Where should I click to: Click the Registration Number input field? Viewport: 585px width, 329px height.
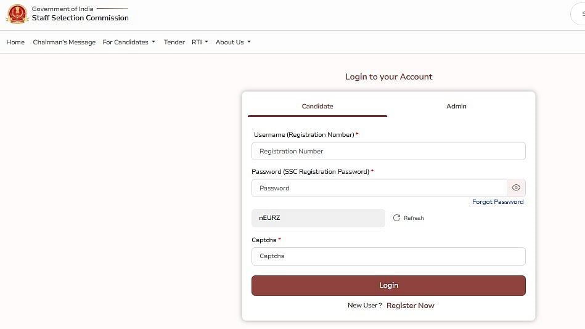pos(388,151)
